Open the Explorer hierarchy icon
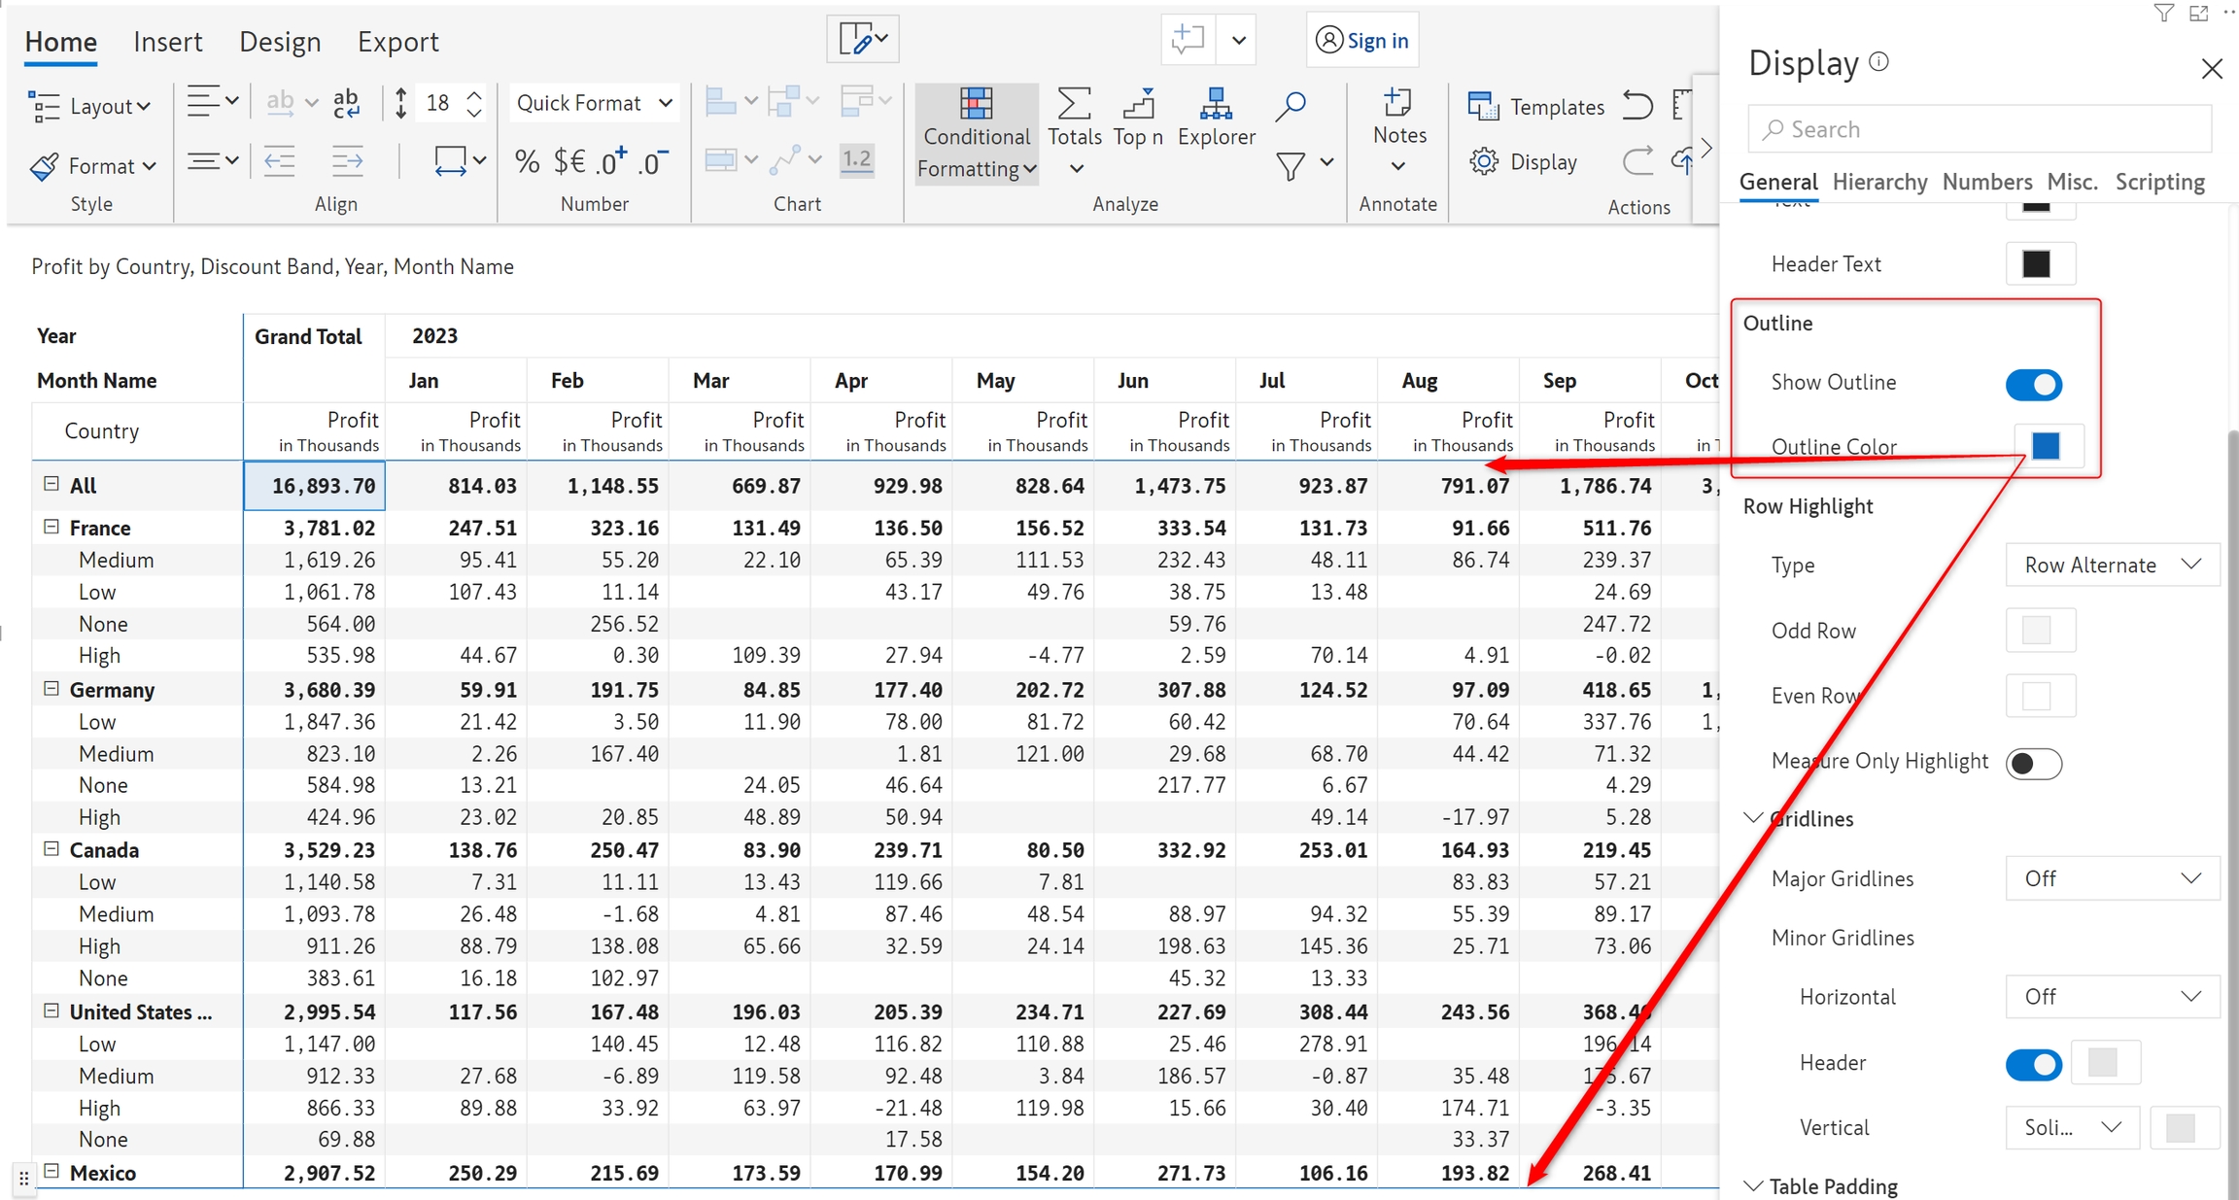 coord(1216,105)
